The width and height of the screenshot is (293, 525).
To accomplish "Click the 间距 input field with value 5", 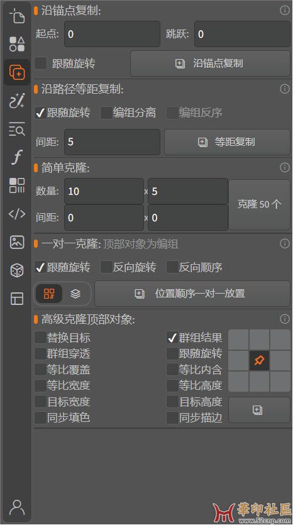I will [112, 142].
